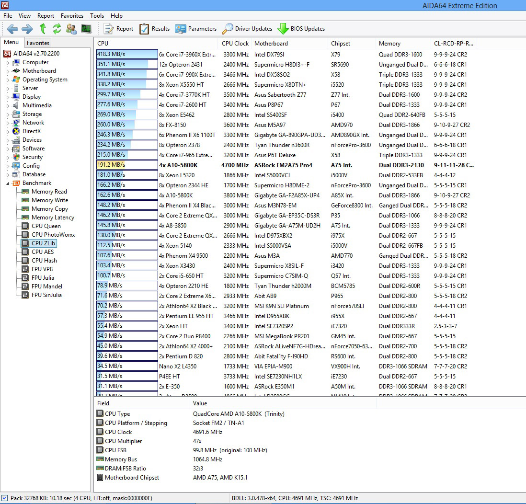
Task: Toggle the status bar checkbox beside Pack
Action: [5, 498]
